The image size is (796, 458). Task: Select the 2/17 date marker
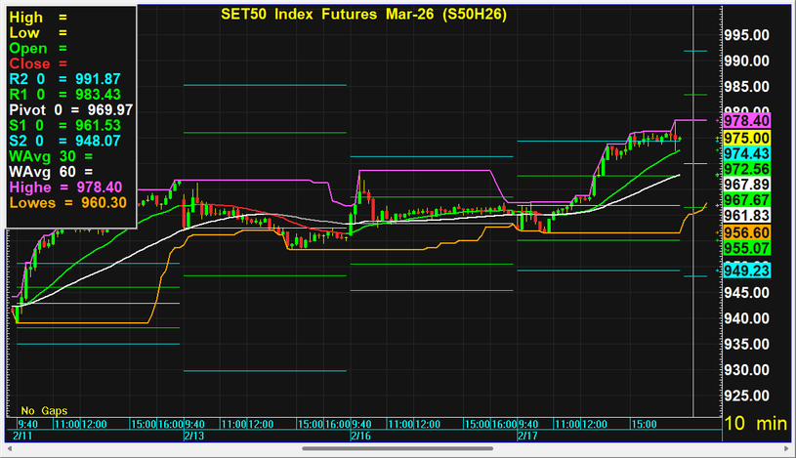pyautogui.click(x=527, y=435)
